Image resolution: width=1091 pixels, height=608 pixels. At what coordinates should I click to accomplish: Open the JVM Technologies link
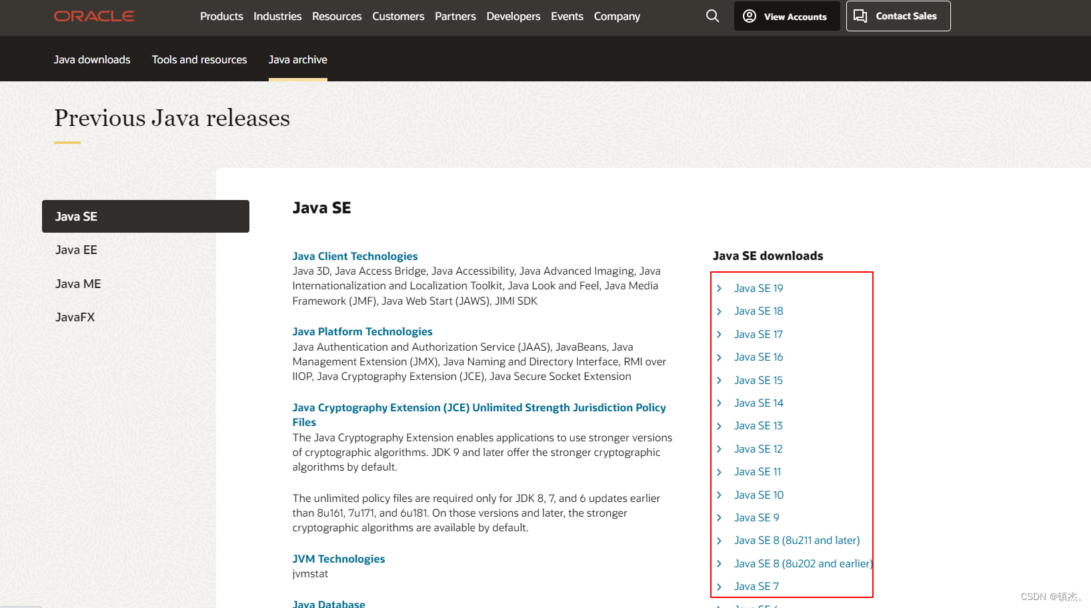tap(339, 559)
